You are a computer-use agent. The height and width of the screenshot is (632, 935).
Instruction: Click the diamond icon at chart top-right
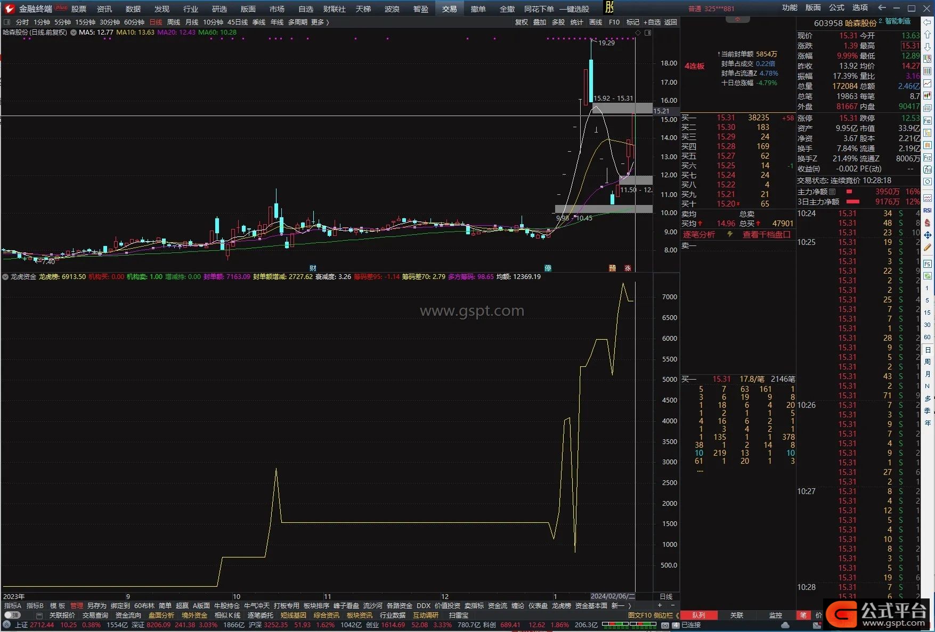[x=638, y=32]
